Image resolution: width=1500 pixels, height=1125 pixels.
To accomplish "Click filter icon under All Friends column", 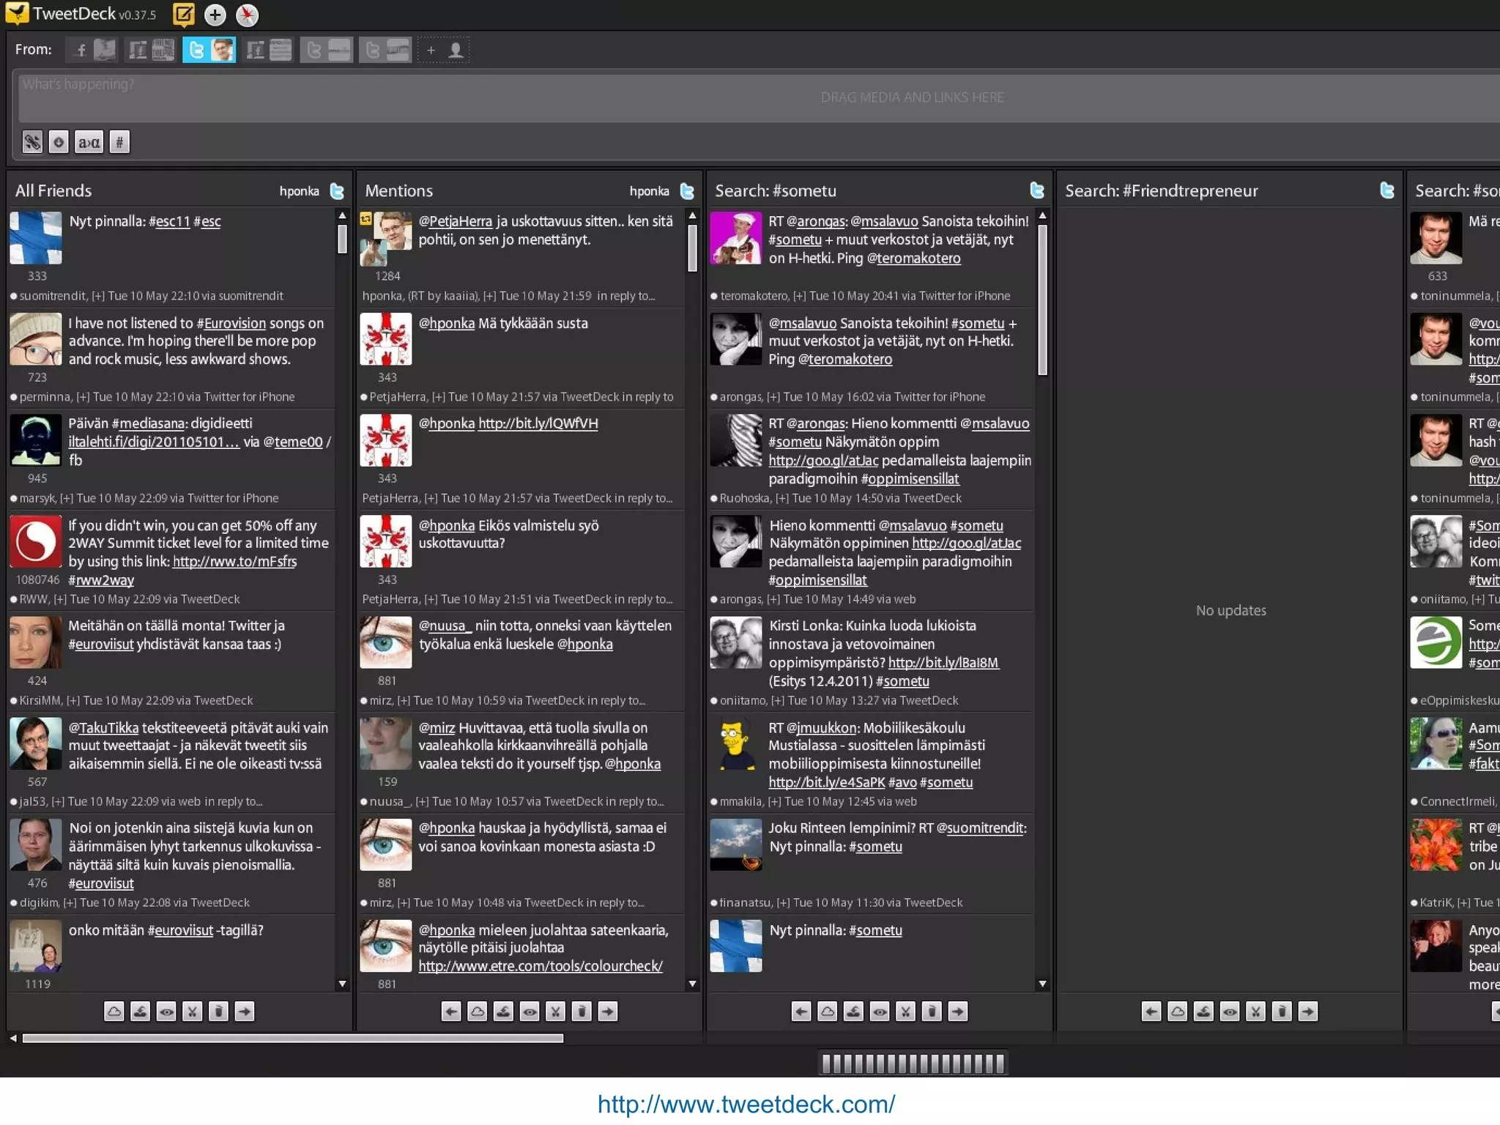I will click(x=140, y=1011).
